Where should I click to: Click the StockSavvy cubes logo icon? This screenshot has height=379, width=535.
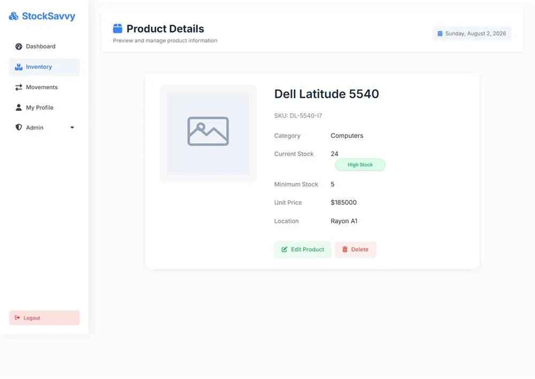pos(14,16)
